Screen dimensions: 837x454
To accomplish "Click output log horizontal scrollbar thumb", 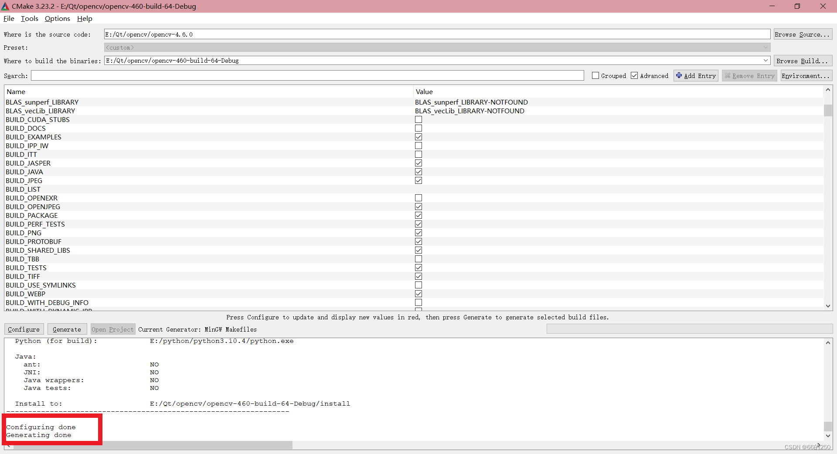I will [153, 445].
